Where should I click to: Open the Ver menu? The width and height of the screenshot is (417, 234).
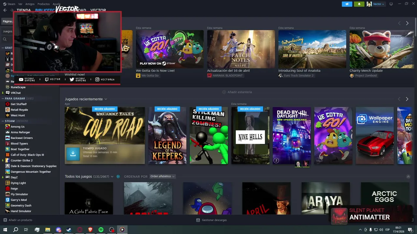tap(21, 4)
